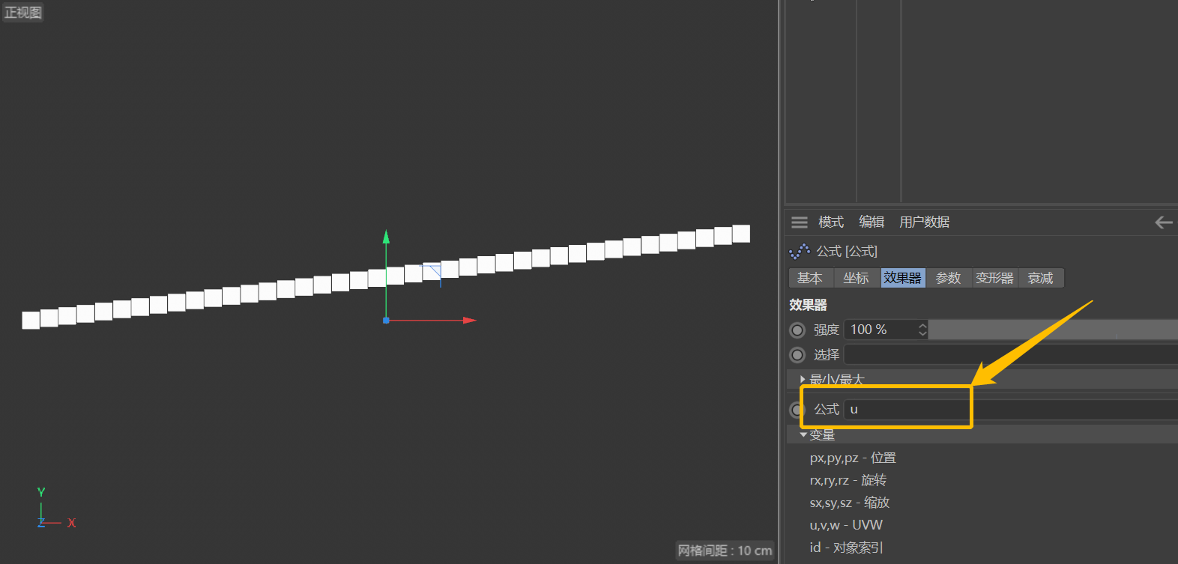Switch to the 坐标 tab
Viewport: 1178px width, 564px height.
click(x=857, y=279)
